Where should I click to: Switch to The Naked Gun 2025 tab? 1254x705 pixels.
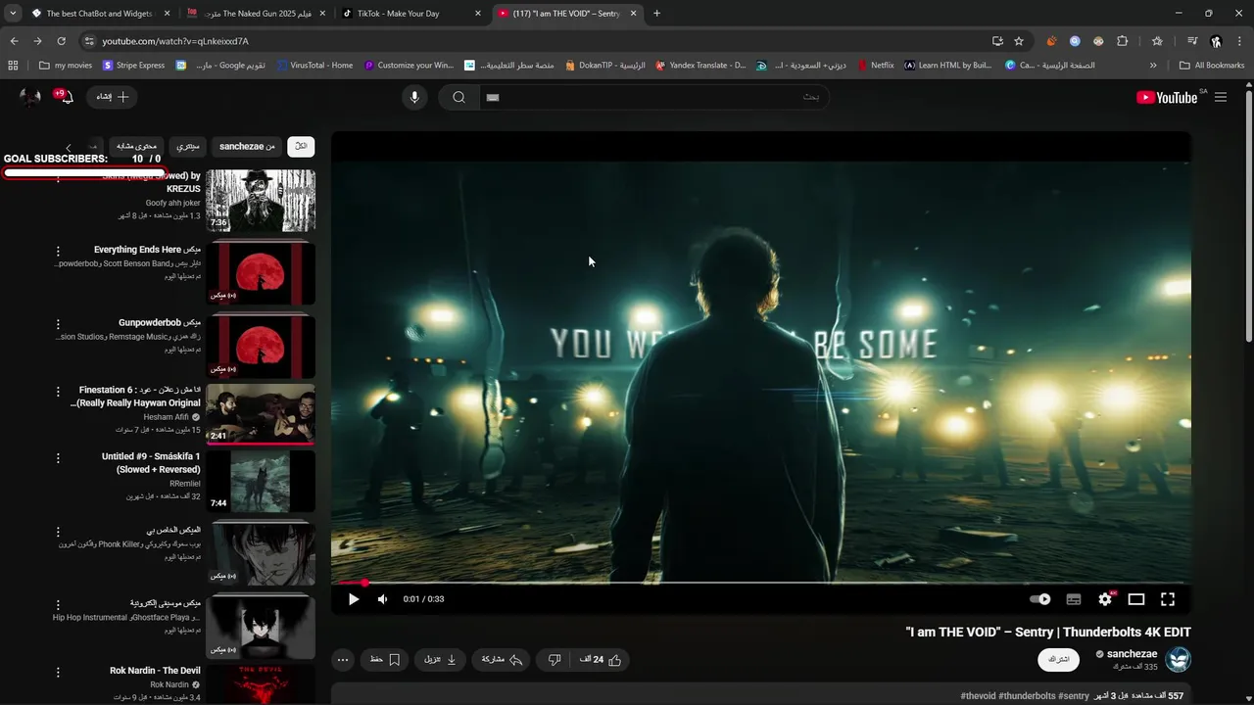pyautogui.click(x=255, y=14)
